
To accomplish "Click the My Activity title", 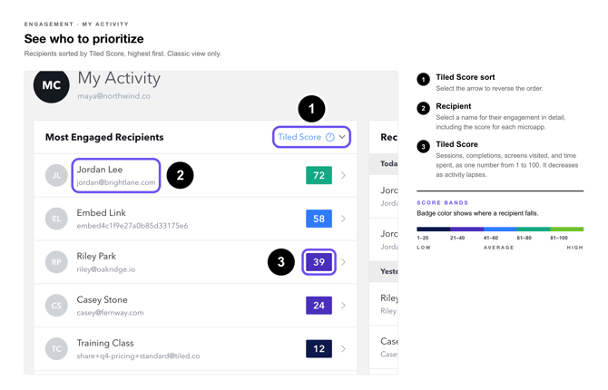I will [x=119, y=78].
